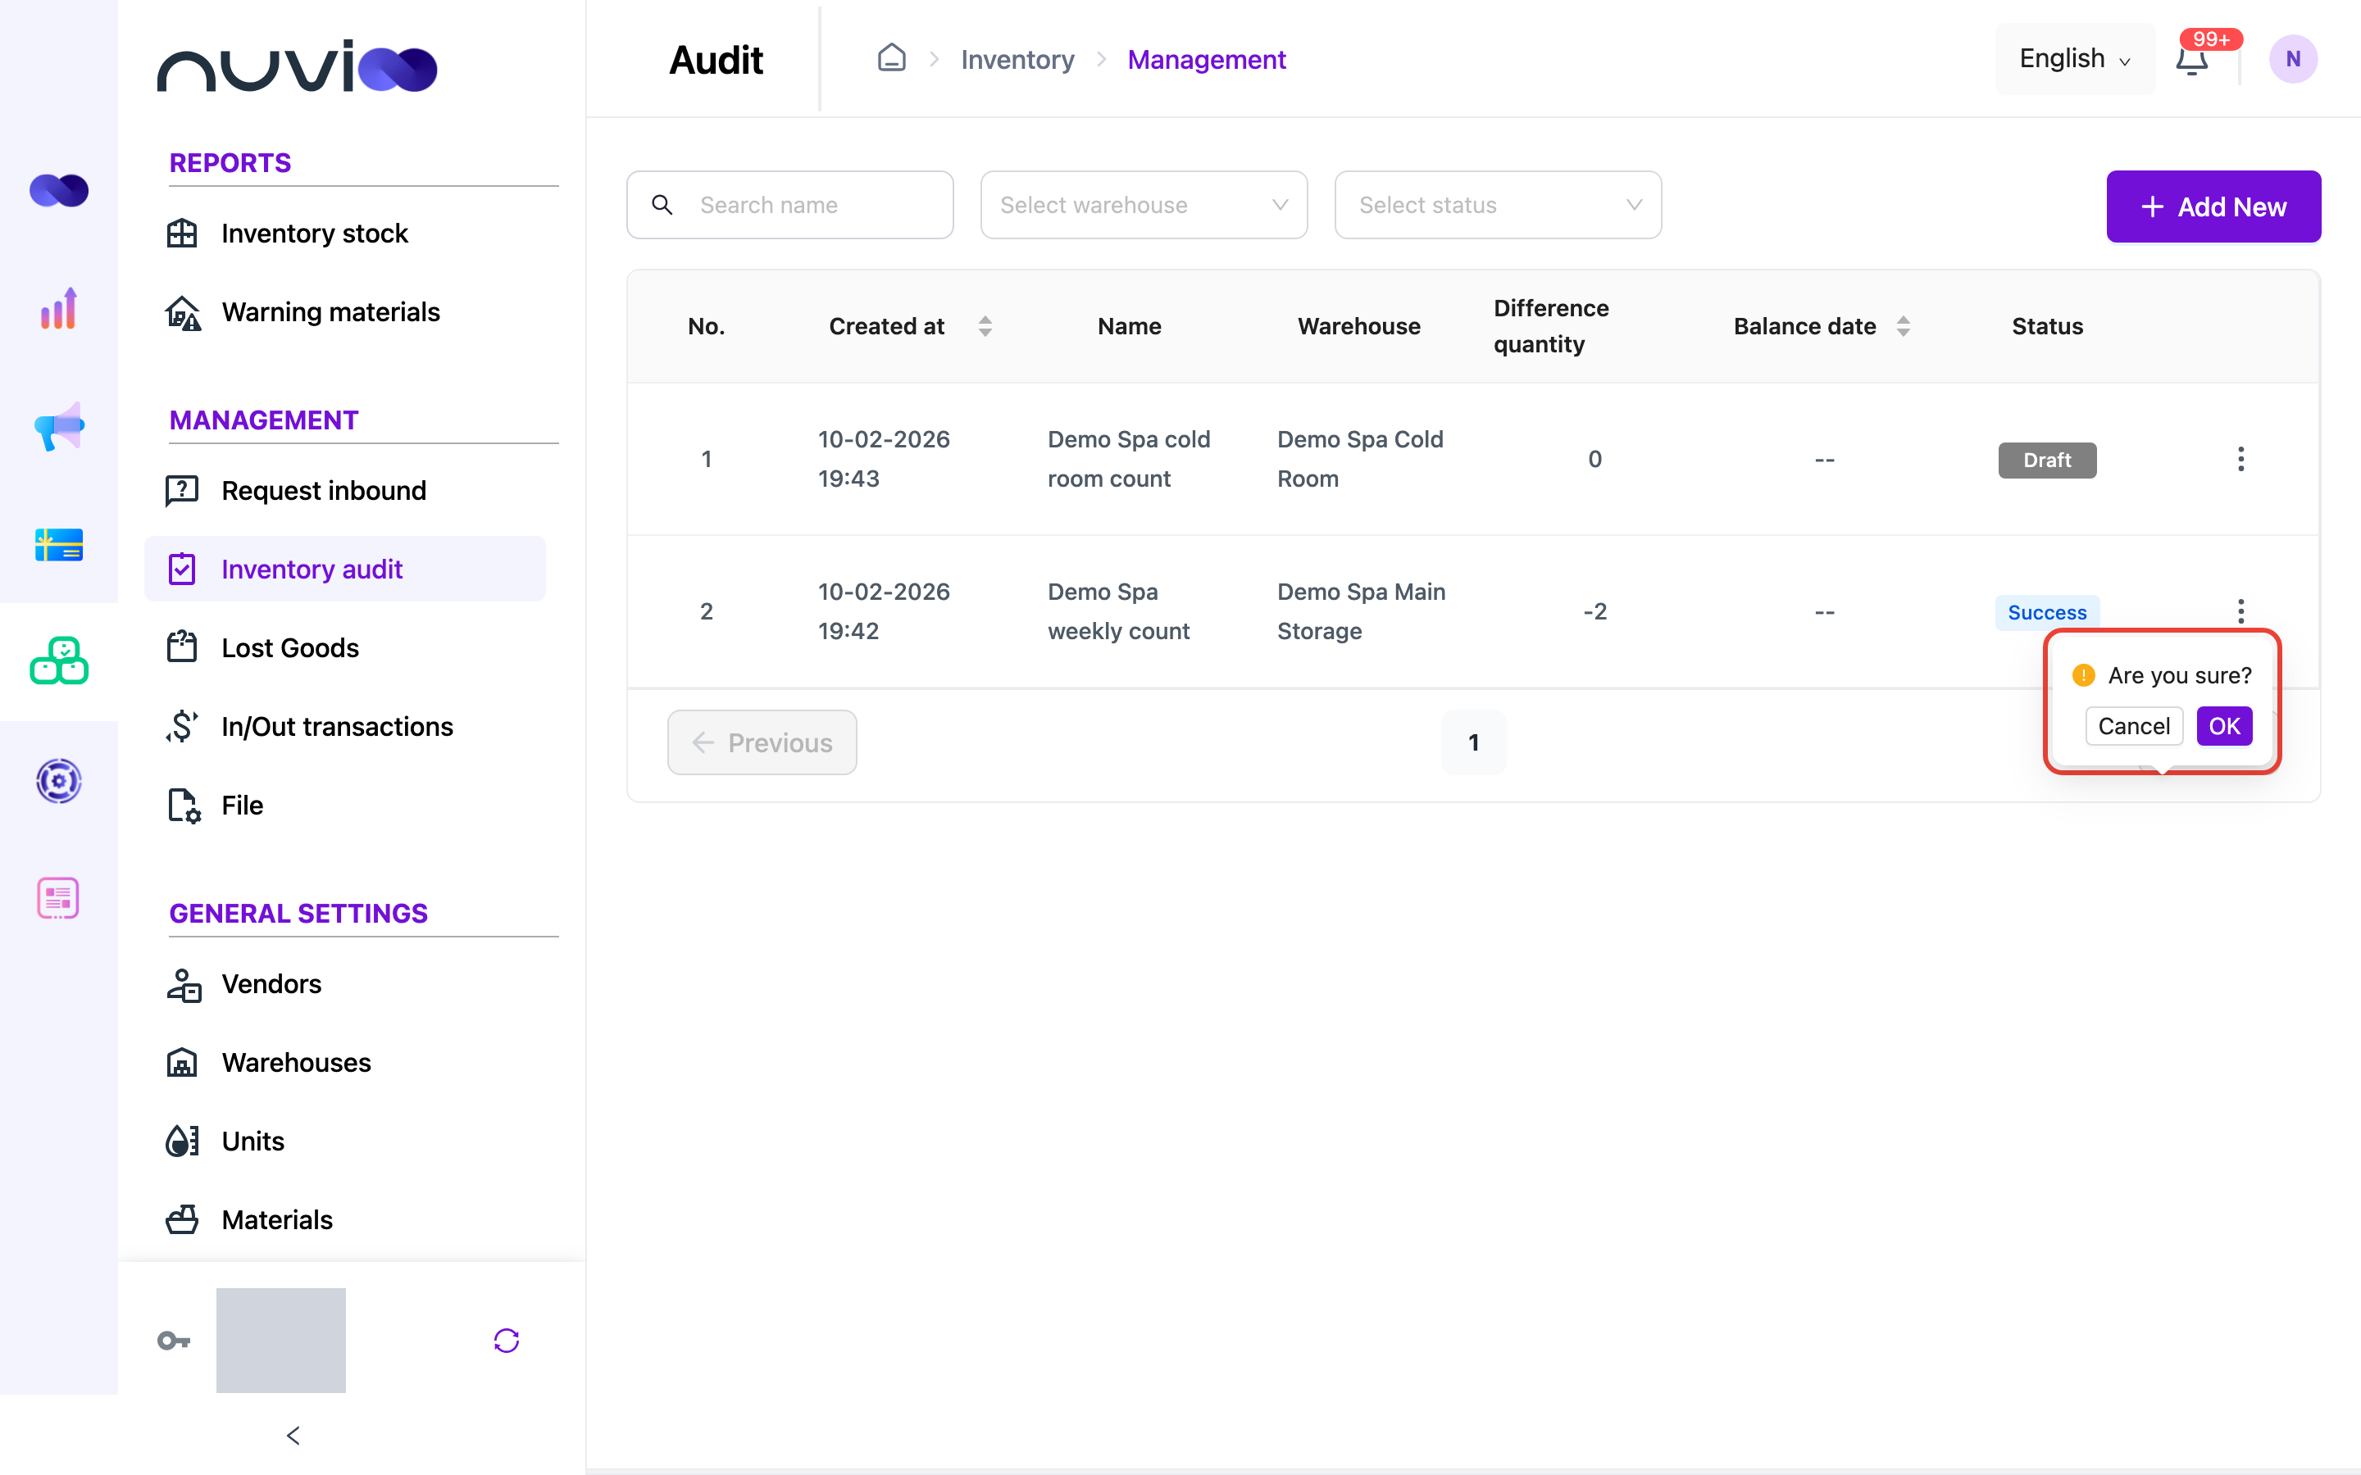Confirm the popup by clicking OK
The width and height of the screenshot is (2361, 1475).
point(2223,726)
